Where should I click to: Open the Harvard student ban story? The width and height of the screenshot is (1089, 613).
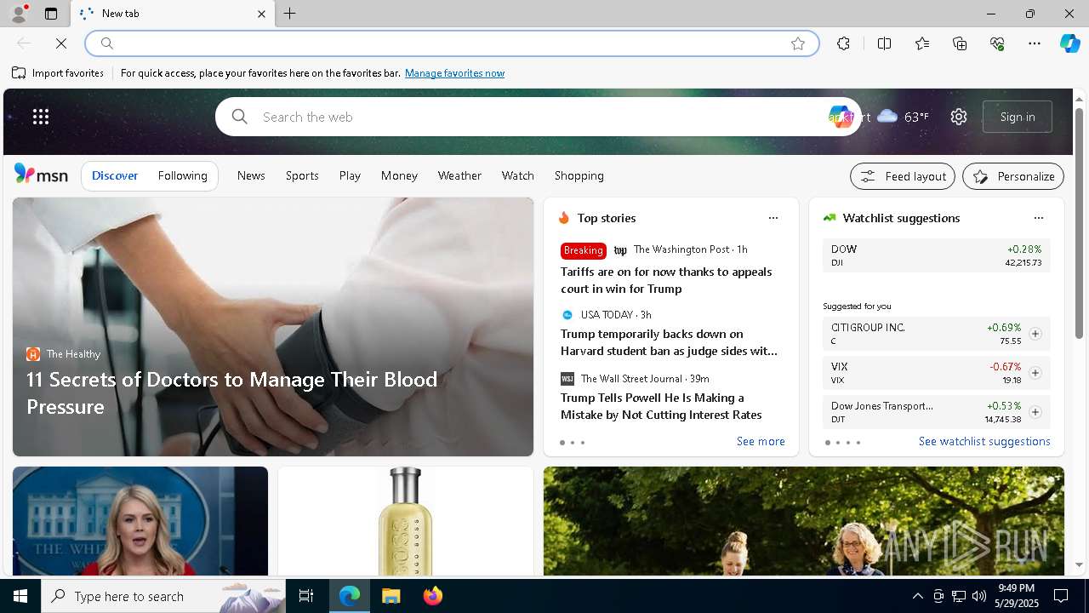[x=669, y=342]
